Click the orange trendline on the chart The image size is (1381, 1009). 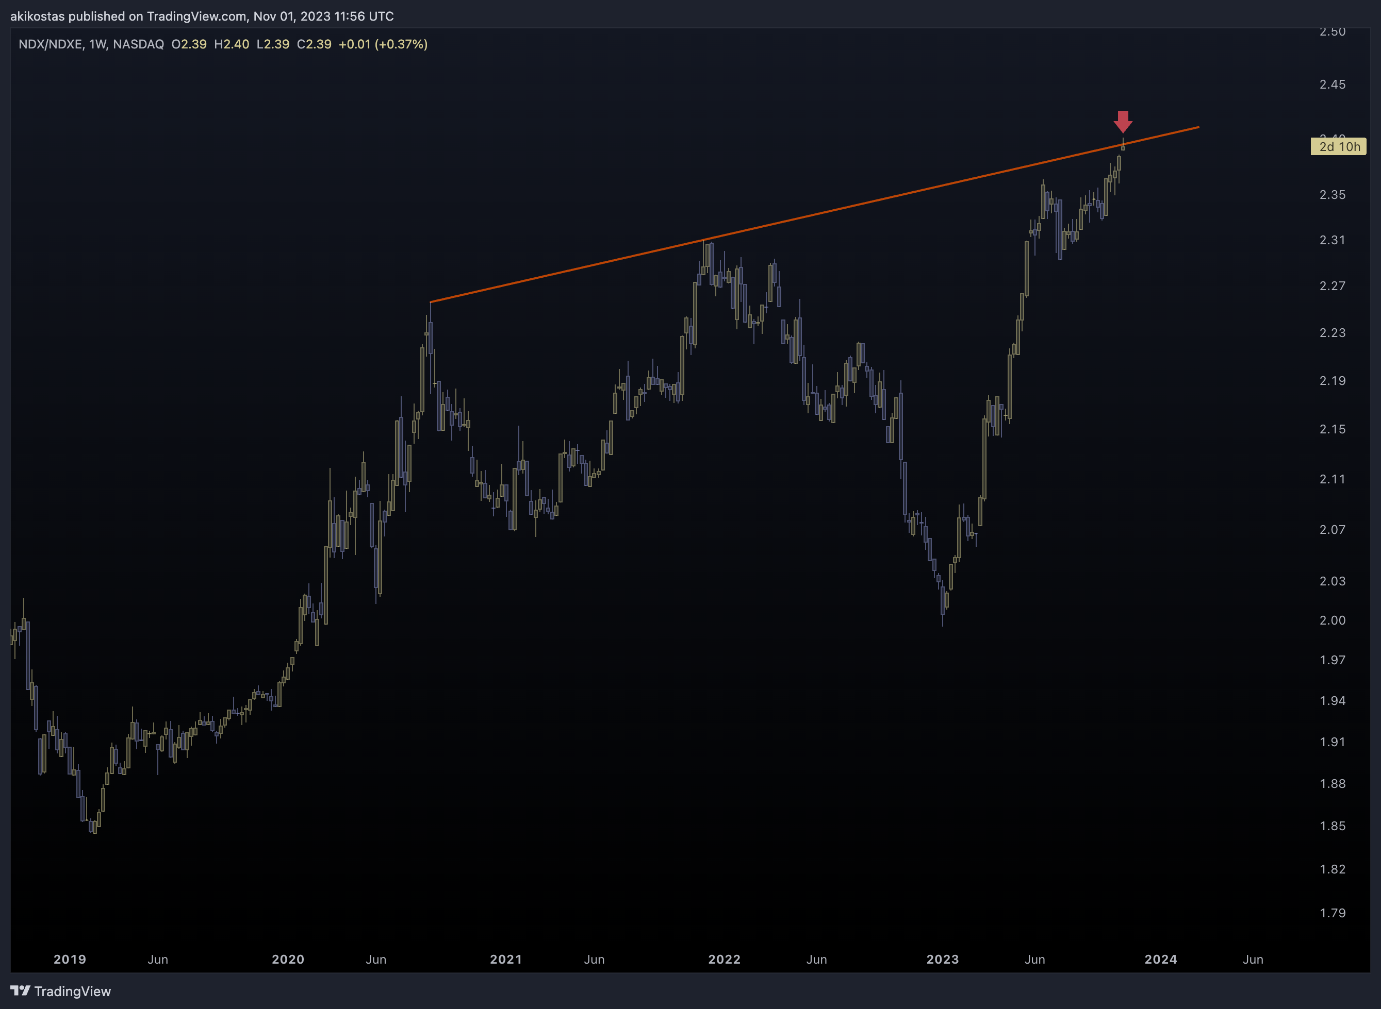click(815, 214)
